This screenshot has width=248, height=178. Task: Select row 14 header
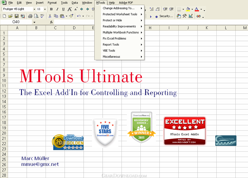point(4,102)
